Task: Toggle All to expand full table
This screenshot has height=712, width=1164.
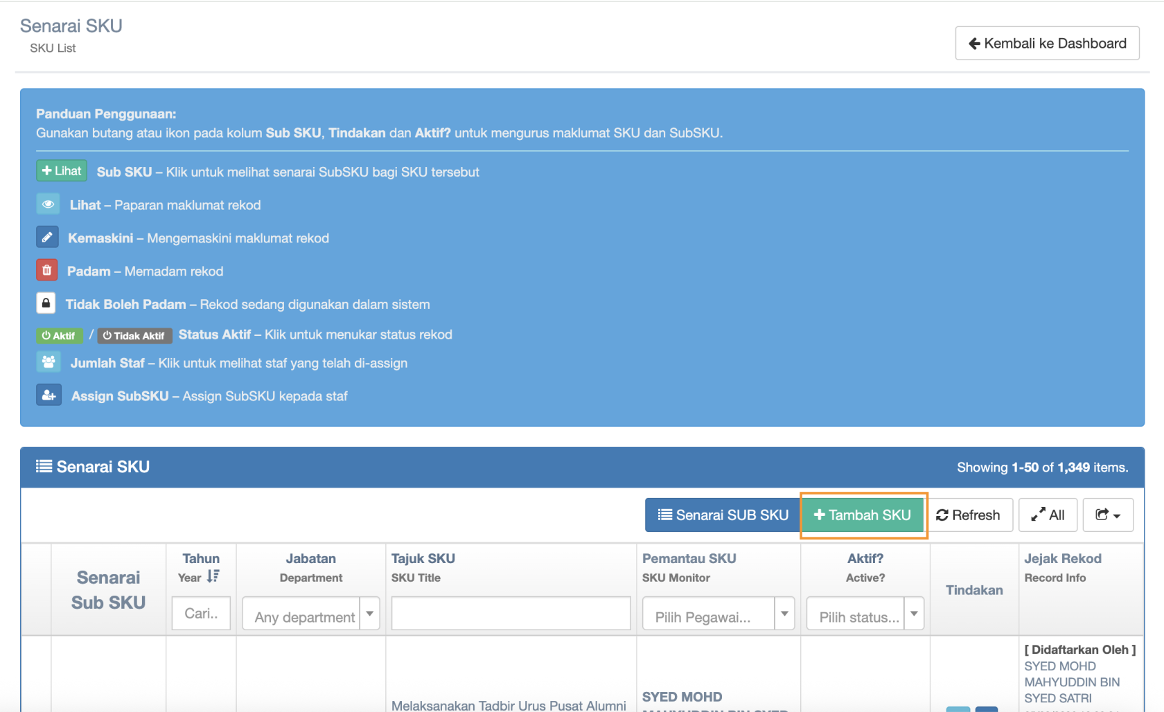Action: coord(1047,515)
